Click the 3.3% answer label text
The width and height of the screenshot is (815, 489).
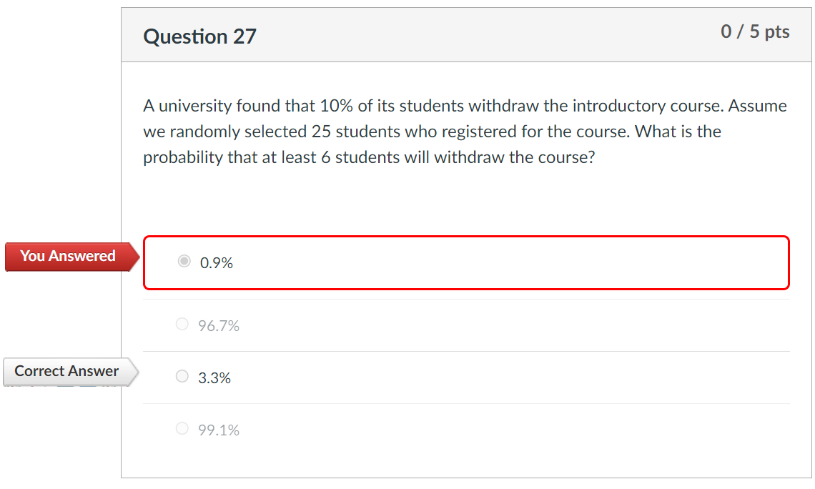218,377
